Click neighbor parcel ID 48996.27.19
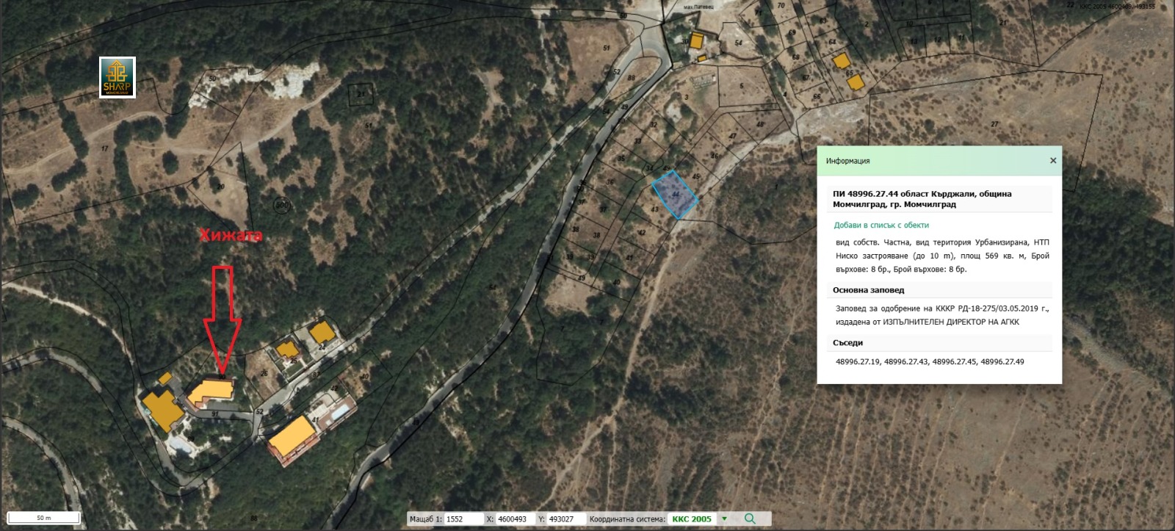This screenshot has height=531, width=1175. point(857,362)
